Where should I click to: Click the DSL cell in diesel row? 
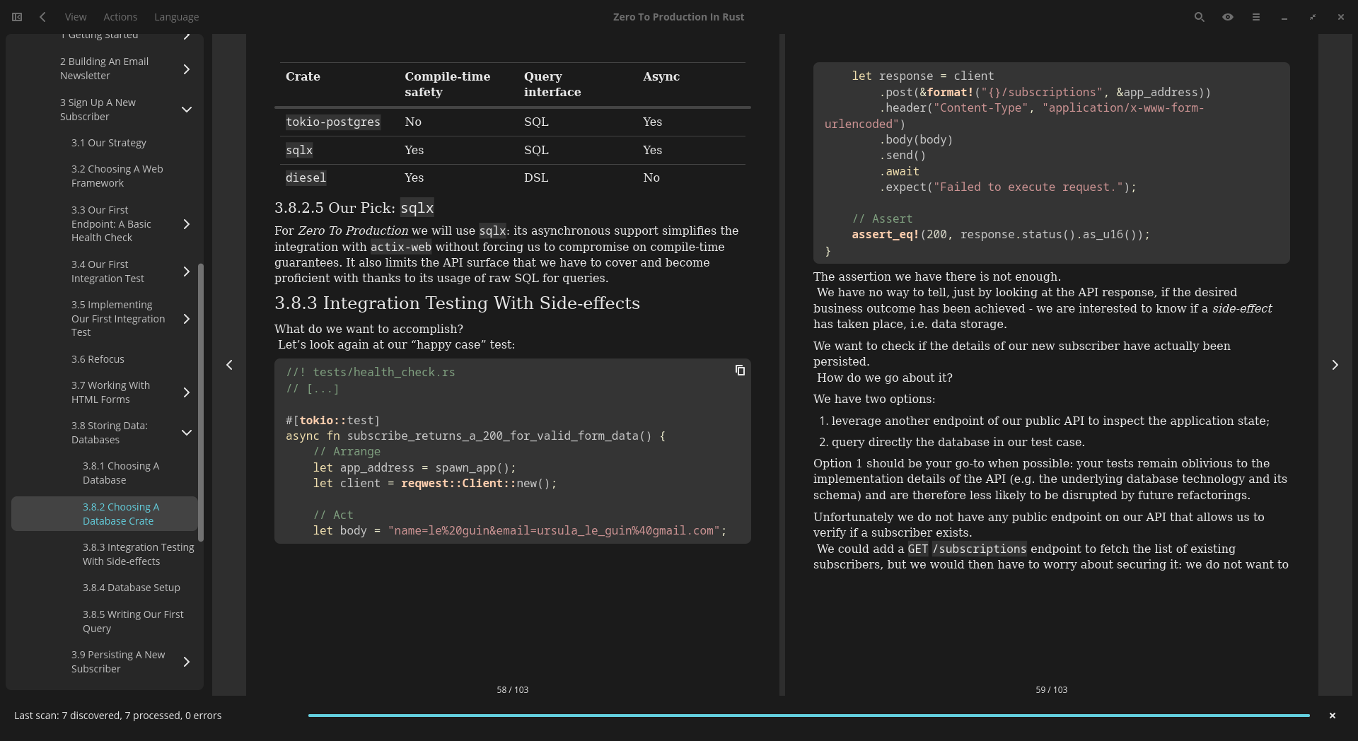click(x=536, y=177)
